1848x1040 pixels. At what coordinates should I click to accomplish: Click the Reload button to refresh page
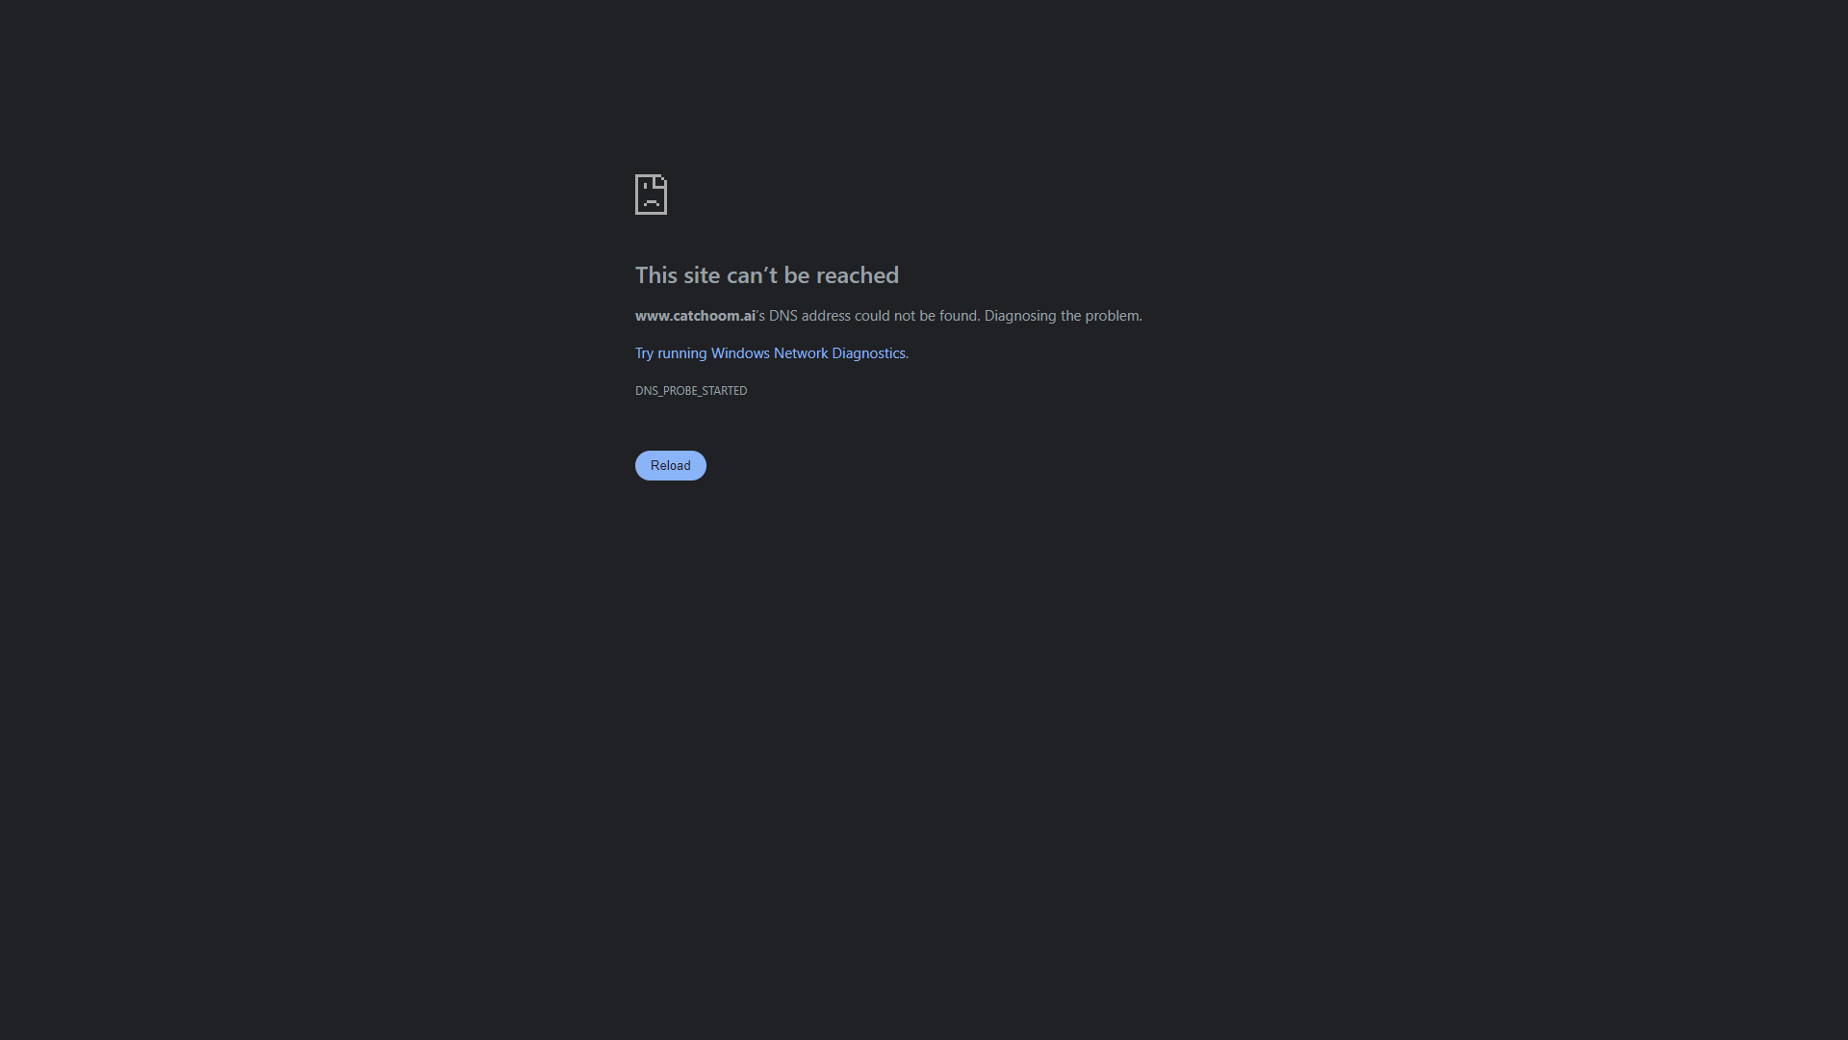click(670, 465)
